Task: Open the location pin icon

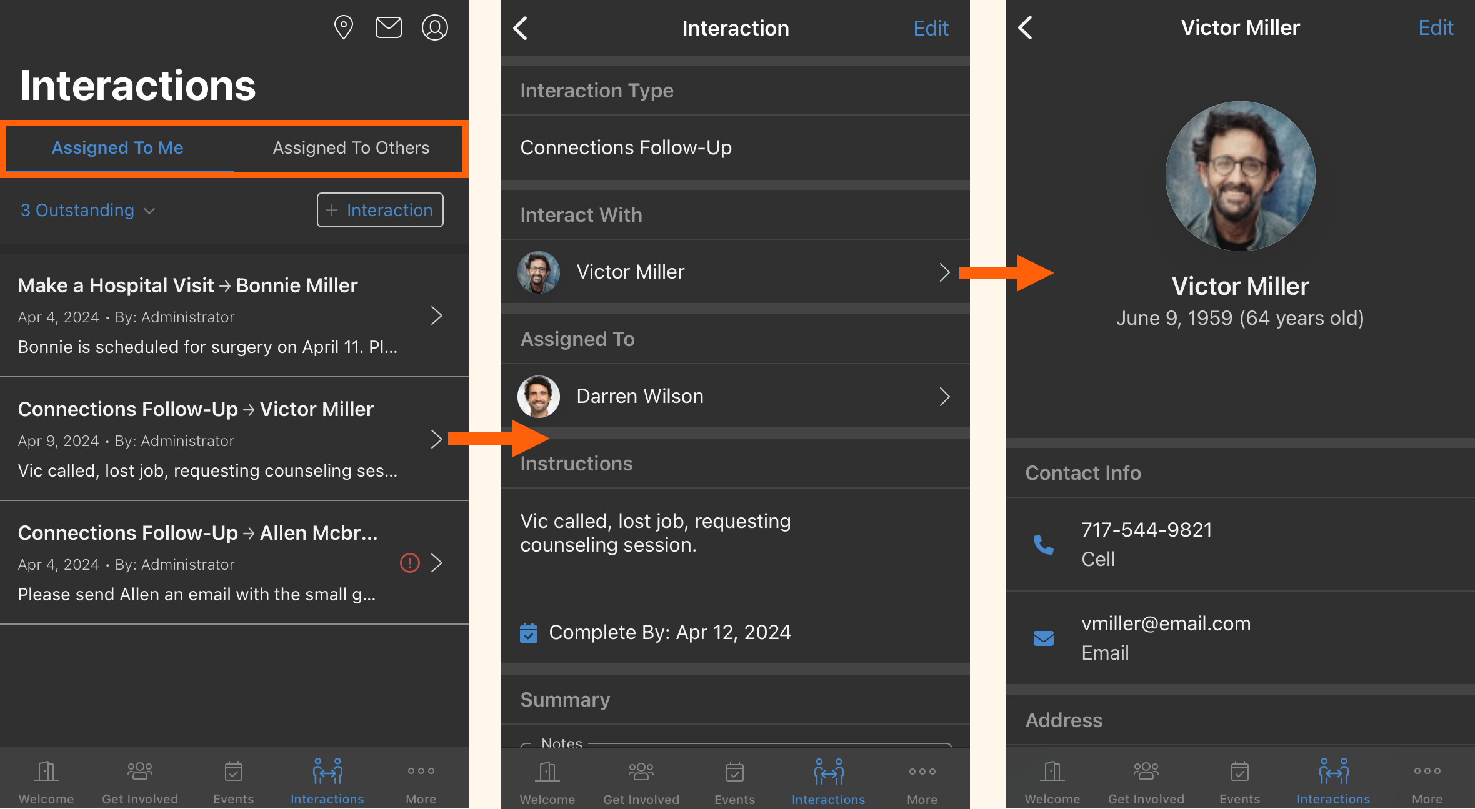Action: [x=343, y=27]
